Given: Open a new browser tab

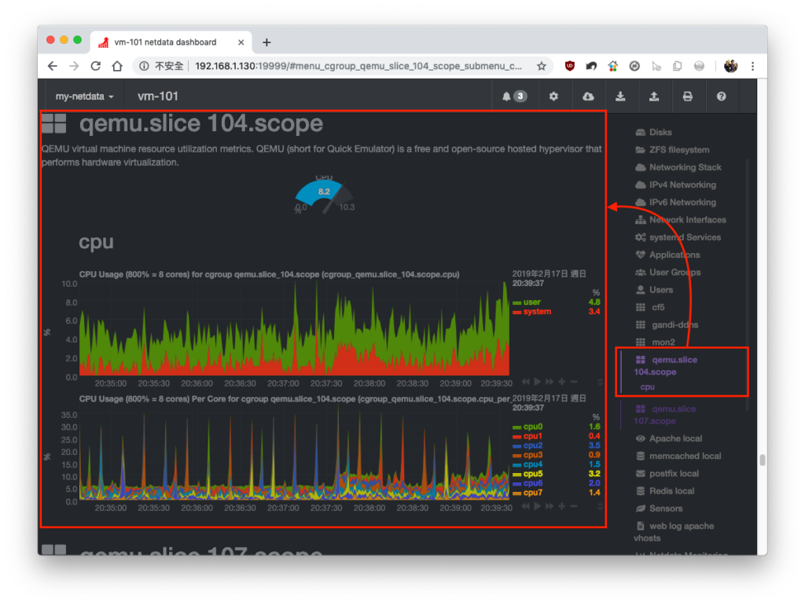Looking at the screenshot, I should (266, 42).
